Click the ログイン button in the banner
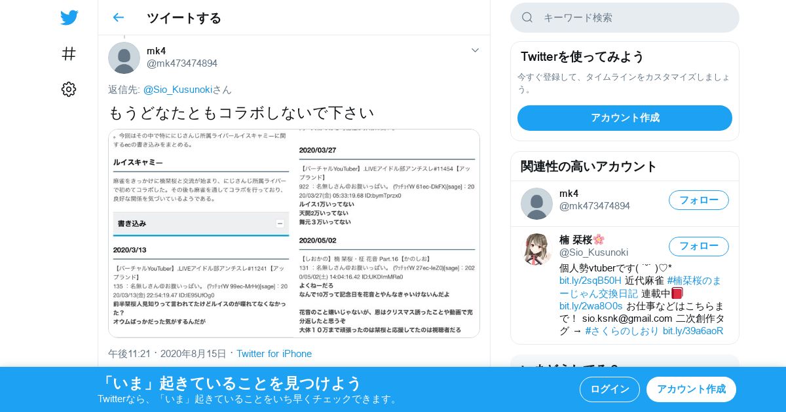Screen dimensions: 786x412 [610, 389]
